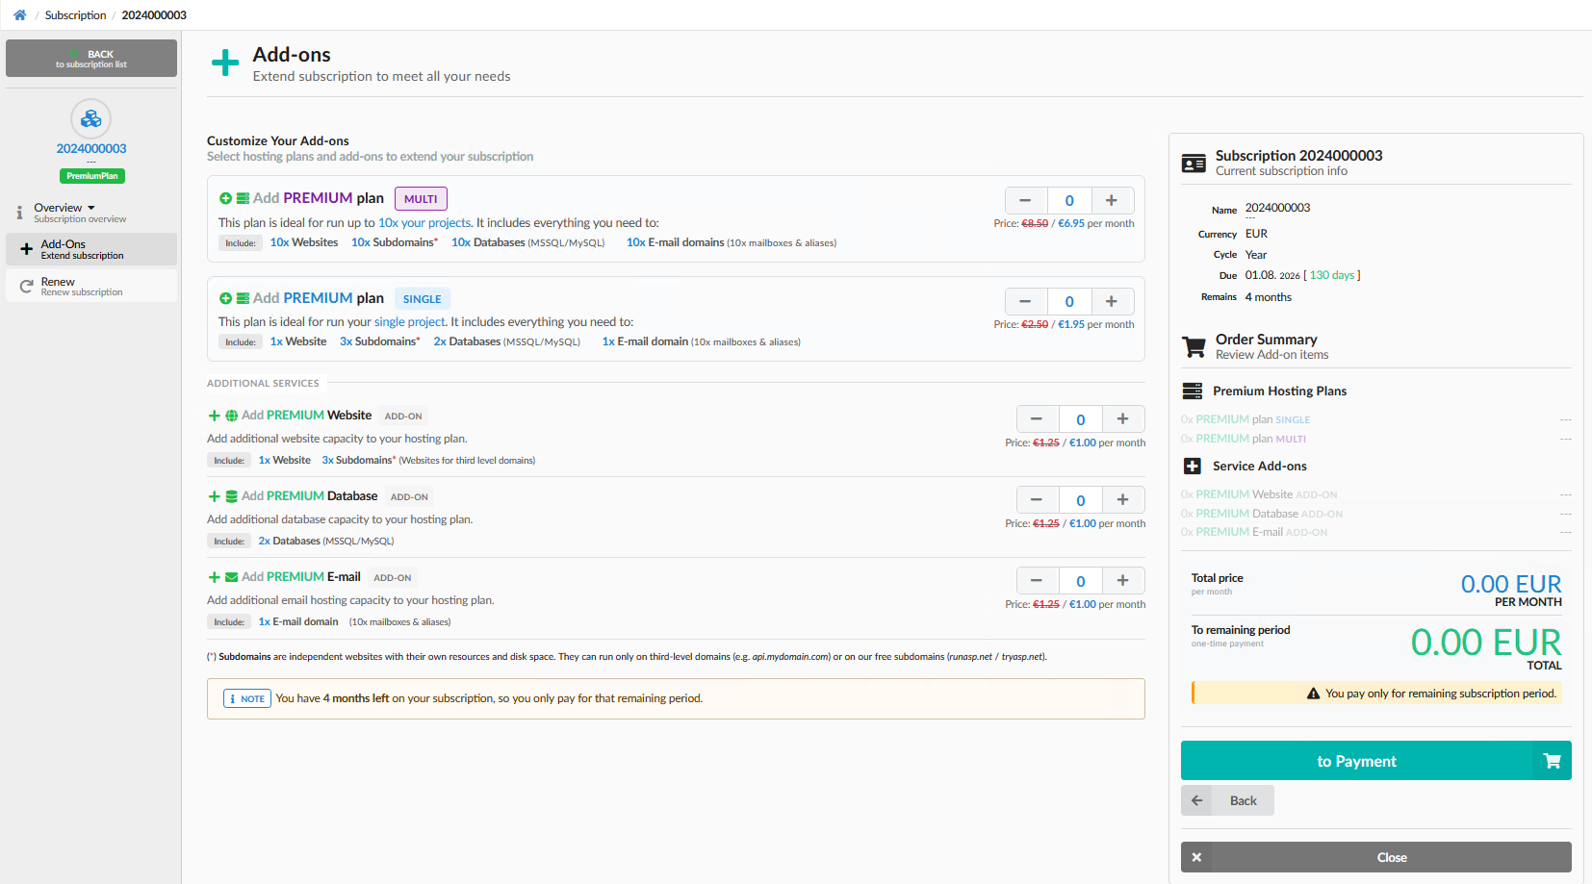Click the circular renew arrow icon in sidebar
1592x884 pixels.
[26, 286]
